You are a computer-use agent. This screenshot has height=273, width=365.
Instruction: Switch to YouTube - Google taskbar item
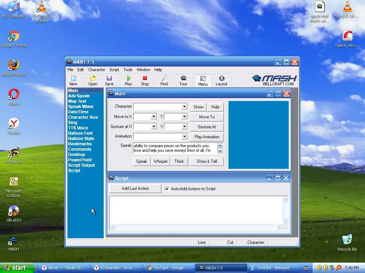pos(169,268)
